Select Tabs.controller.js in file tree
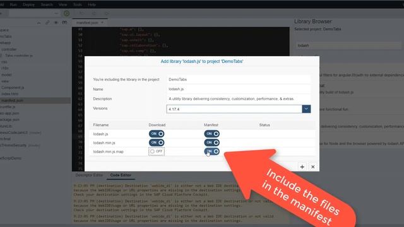 19,55
